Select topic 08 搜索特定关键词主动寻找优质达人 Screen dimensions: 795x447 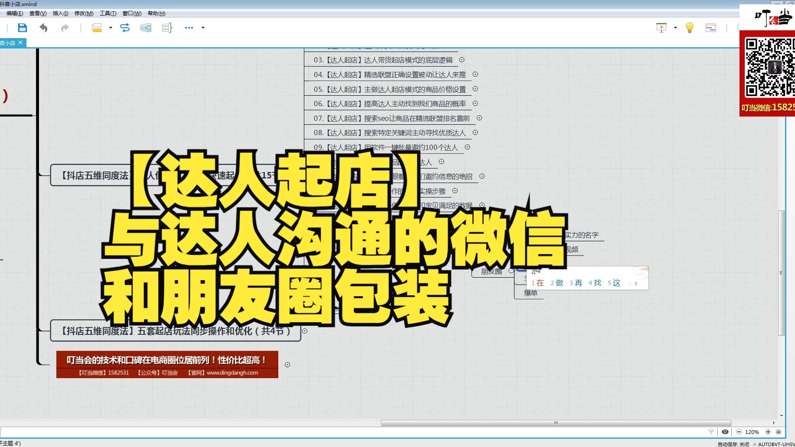click(x=390, y=133)
